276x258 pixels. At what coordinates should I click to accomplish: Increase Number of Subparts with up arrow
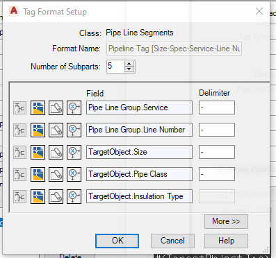pos(129,64)
